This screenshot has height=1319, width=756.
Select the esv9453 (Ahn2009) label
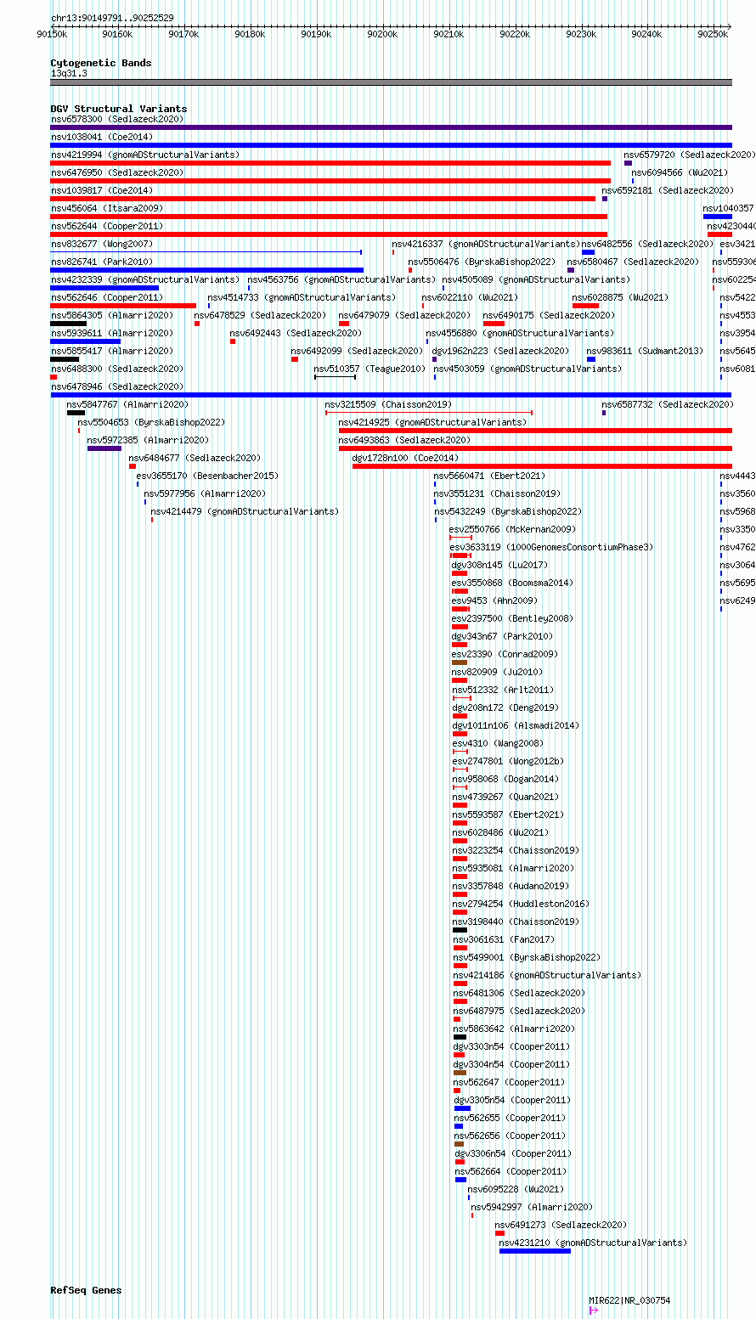(x=494, y=600)
